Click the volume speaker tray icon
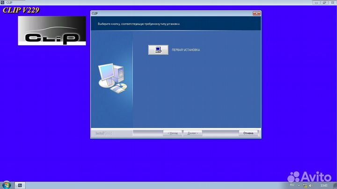 coord(311,185)
